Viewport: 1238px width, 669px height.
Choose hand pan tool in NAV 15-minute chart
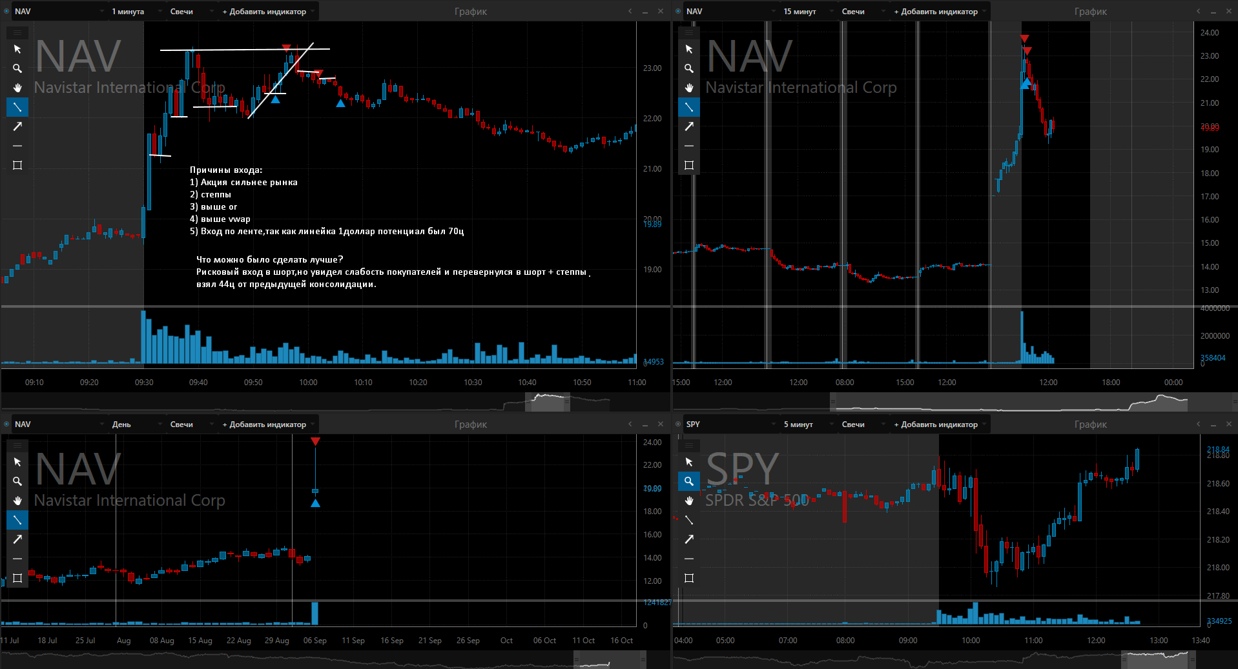pos(689,88)
